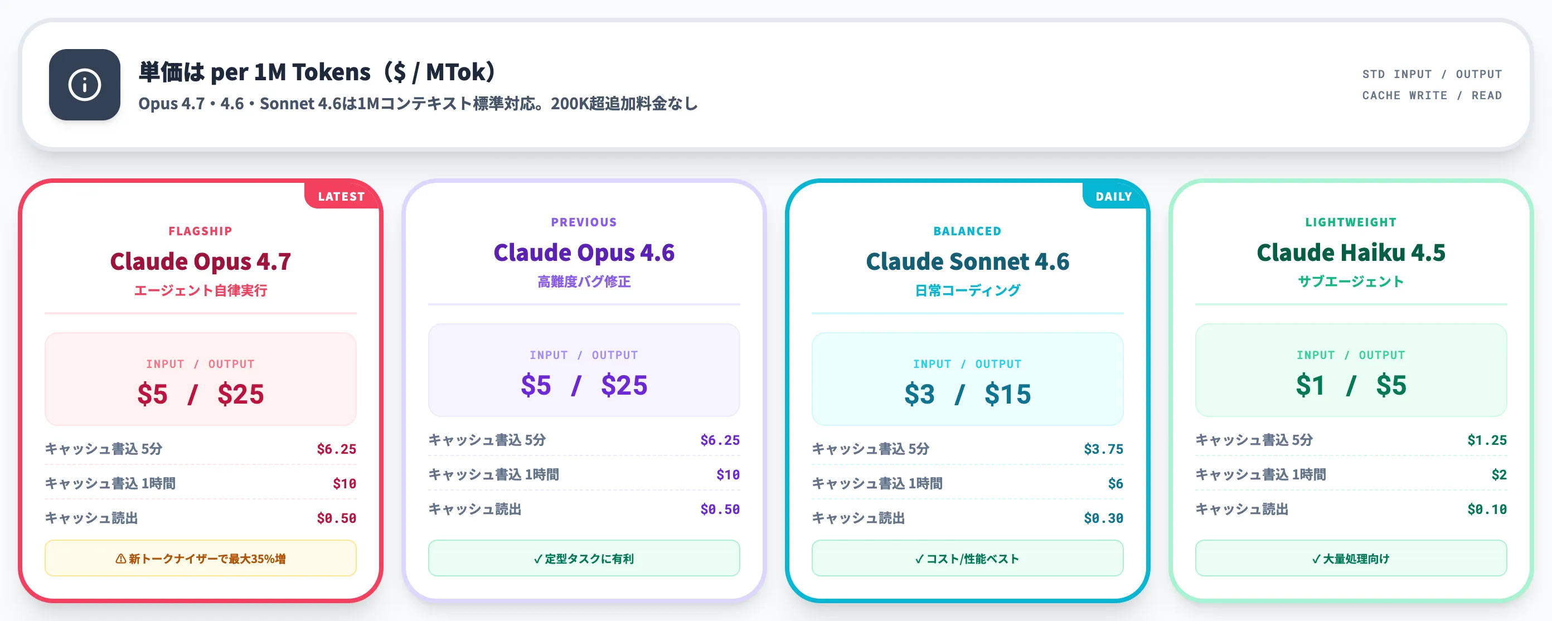The width and height of the screenshot is (1552, 621).
Task: Click キャッシュ読出 row label in Opus 4.6 card
Action: point(475,509)
